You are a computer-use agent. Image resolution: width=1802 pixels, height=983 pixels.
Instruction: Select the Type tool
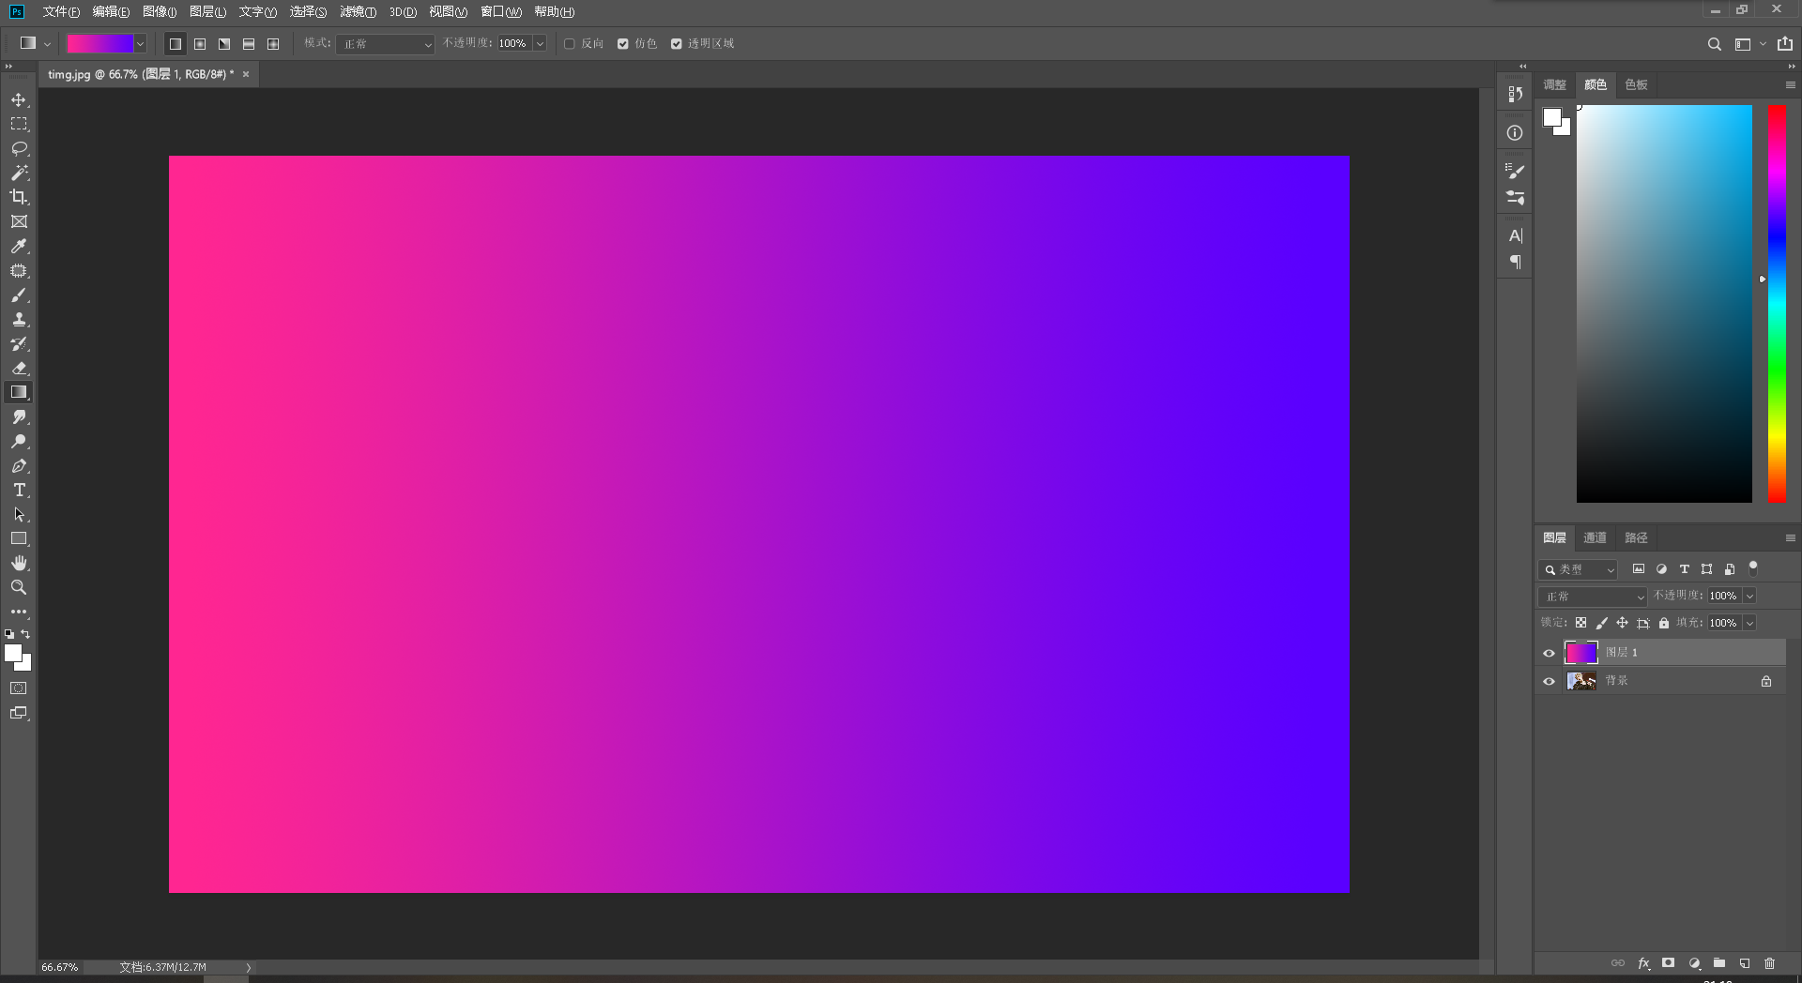click(x=19, y=490)
